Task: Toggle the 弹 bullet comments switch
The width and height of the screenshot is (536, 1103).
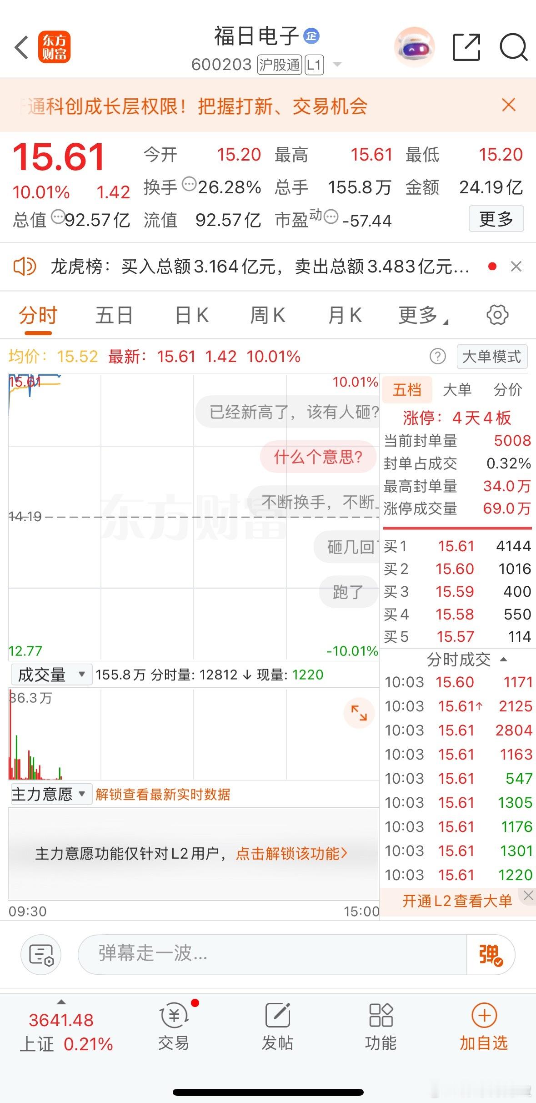Action: [x=491, y=954]
